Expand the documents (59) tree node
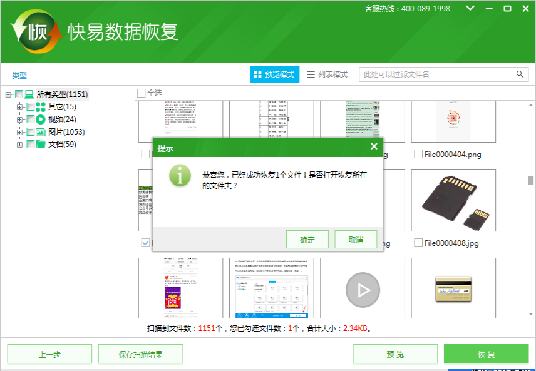The width and height of the screenshot is (536, 371). (x=20, y=145)
